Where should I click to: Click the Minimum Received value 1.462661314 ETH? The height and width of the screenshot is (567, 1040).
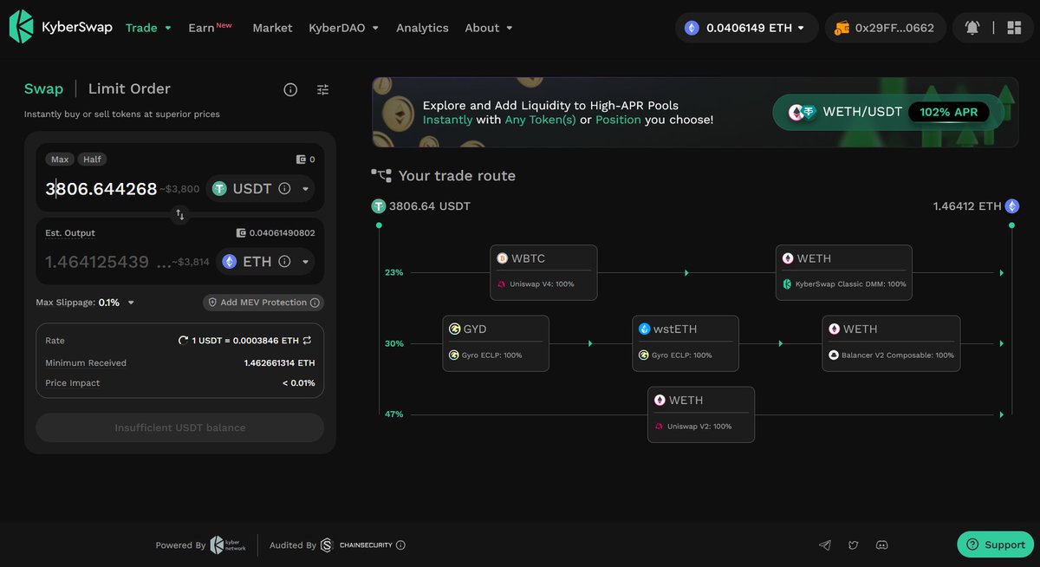(279, 362)
